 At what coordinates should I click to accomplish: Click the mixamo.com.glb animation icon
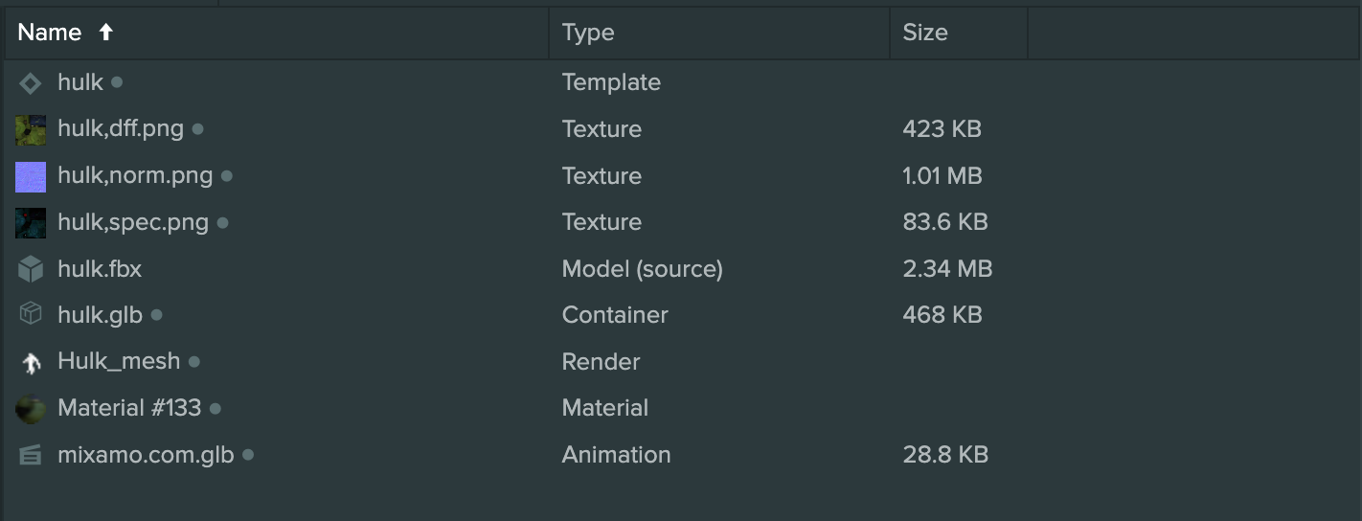[x=31, y=456]
